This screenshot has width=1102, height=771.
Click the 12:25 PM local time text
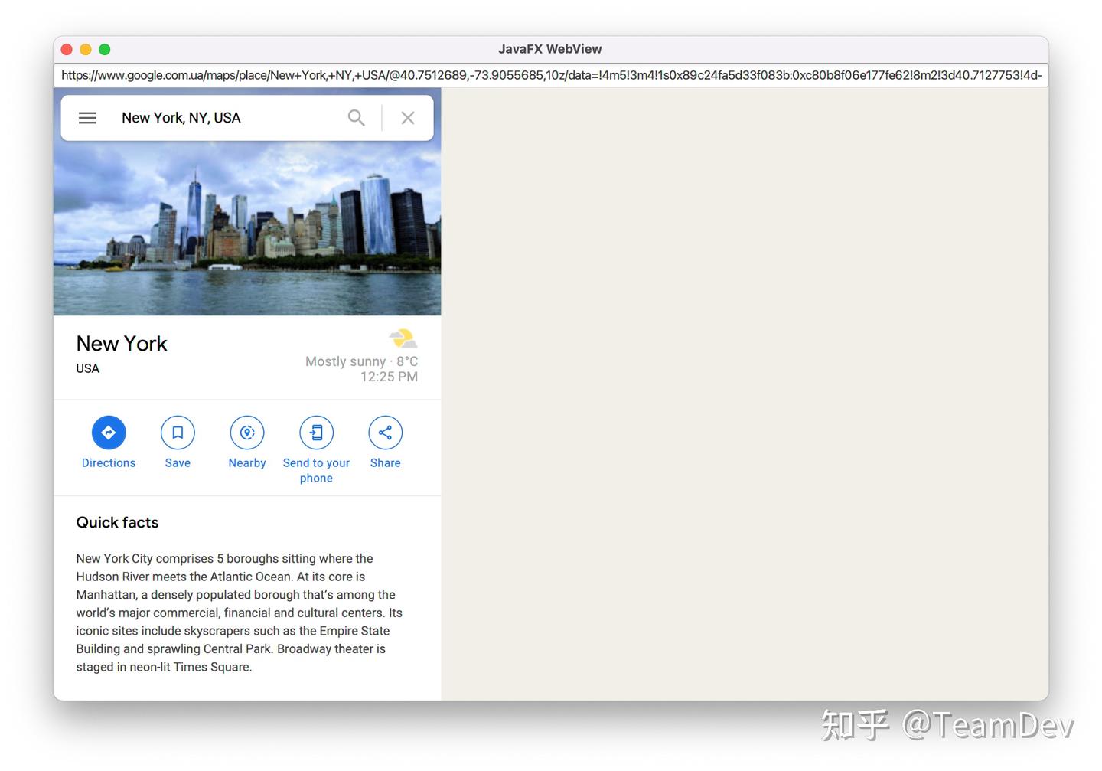pos(389,377)
